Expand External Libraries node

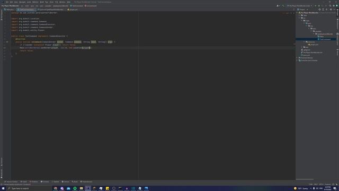[297, 58]
